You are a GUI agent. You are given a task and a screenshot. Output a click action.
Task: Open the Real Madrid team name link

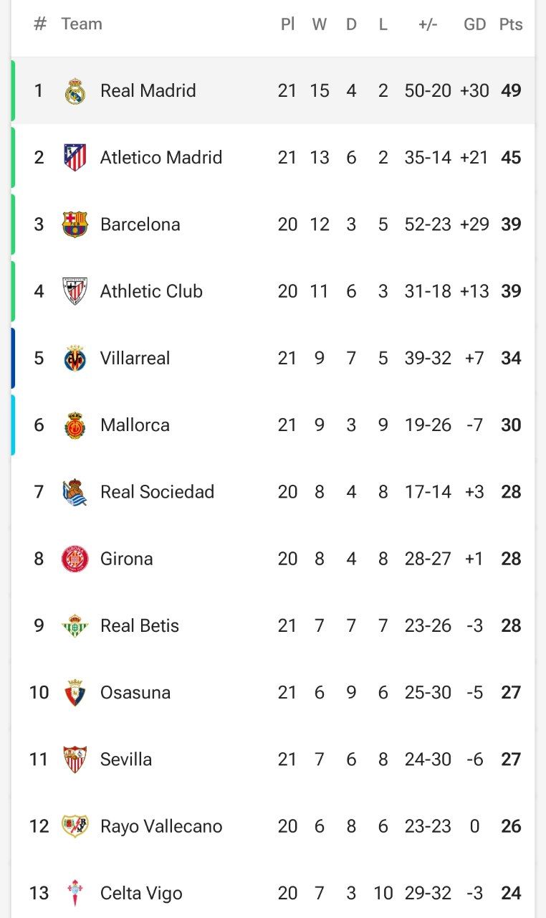(x=148, y=90)
